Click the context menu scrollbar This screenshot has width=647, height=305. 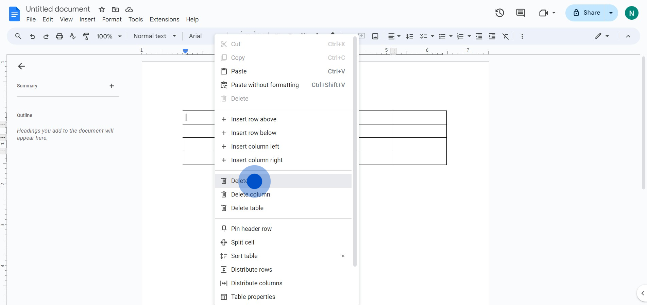(355, 151)
